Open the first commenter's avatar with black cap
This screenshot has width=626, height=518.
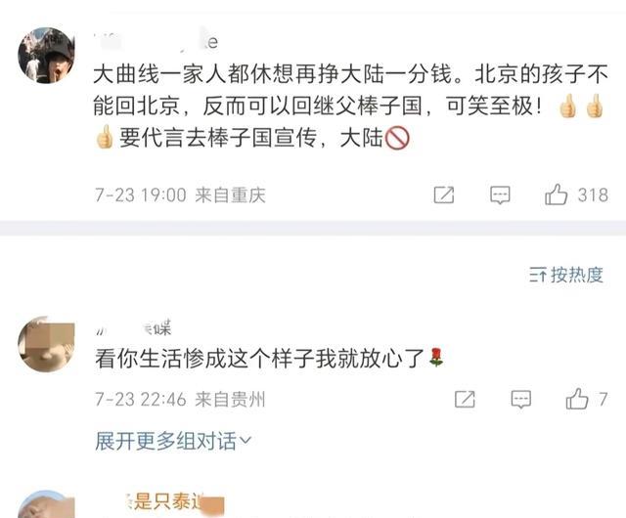click(46, 55)
